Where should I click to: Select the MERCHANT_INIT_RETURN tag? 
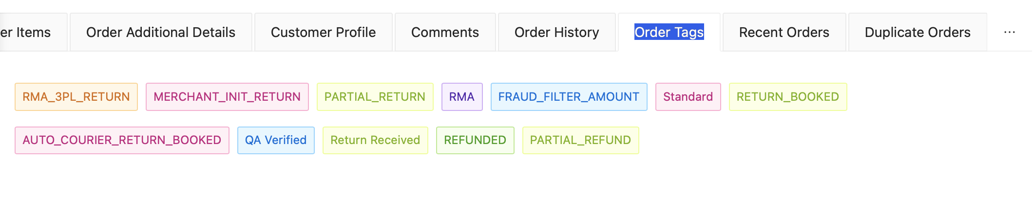coord(227,97)
